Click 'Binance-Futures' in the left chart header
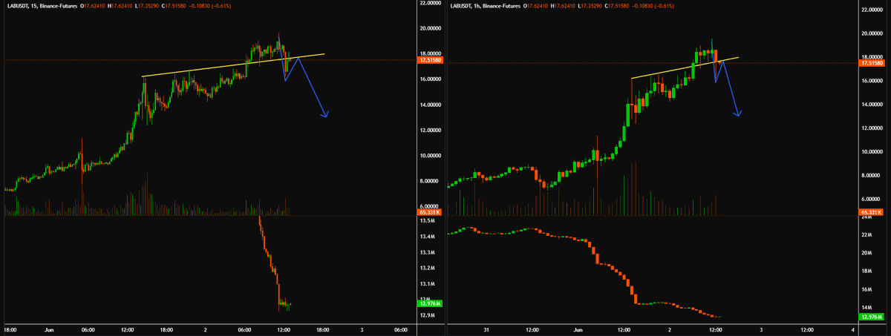Image resolution: width=891 pixels, height=336 pixels. (59, 5)
